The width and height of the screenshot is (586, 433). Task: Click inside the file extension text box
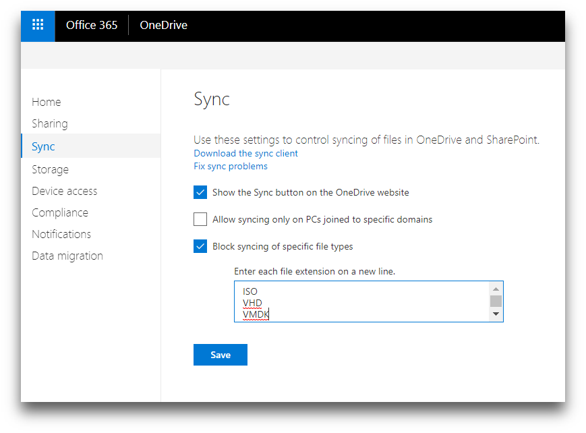tap(361, 301)
